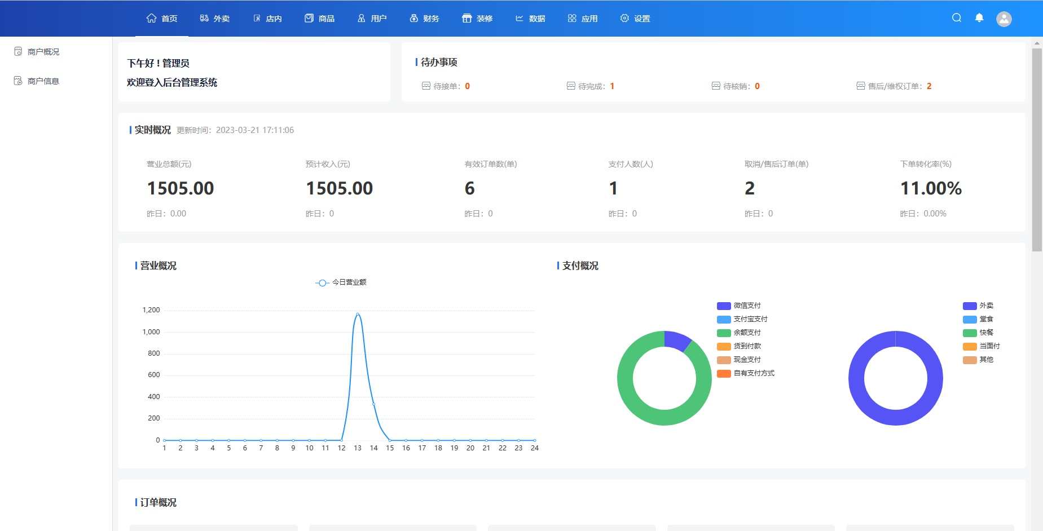This screenshot has height=531, width=1043.
Task: Select 商户概况 in the sidebar
Action: pos(43,51)
